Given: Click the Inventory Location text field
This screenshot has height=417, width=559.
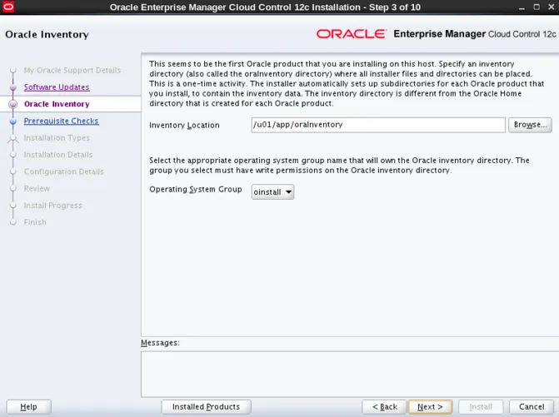Looking at the screenshot, I should pos(378,125).
